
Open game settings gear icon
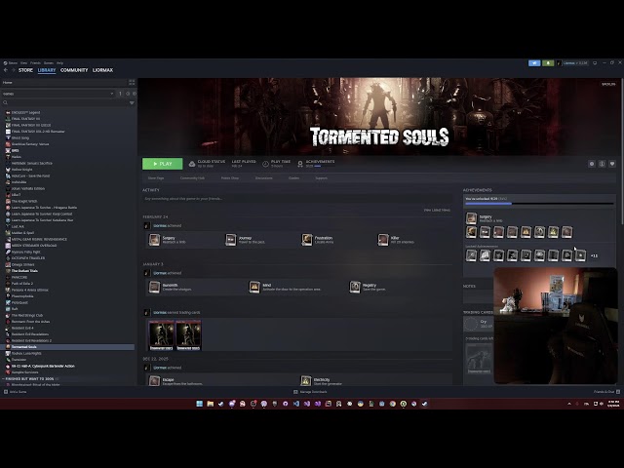coord(592,164)
